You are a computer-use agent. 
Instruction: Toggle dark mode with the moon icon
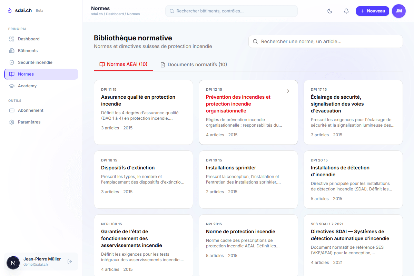pyautogui.click(x=329, y=11)
